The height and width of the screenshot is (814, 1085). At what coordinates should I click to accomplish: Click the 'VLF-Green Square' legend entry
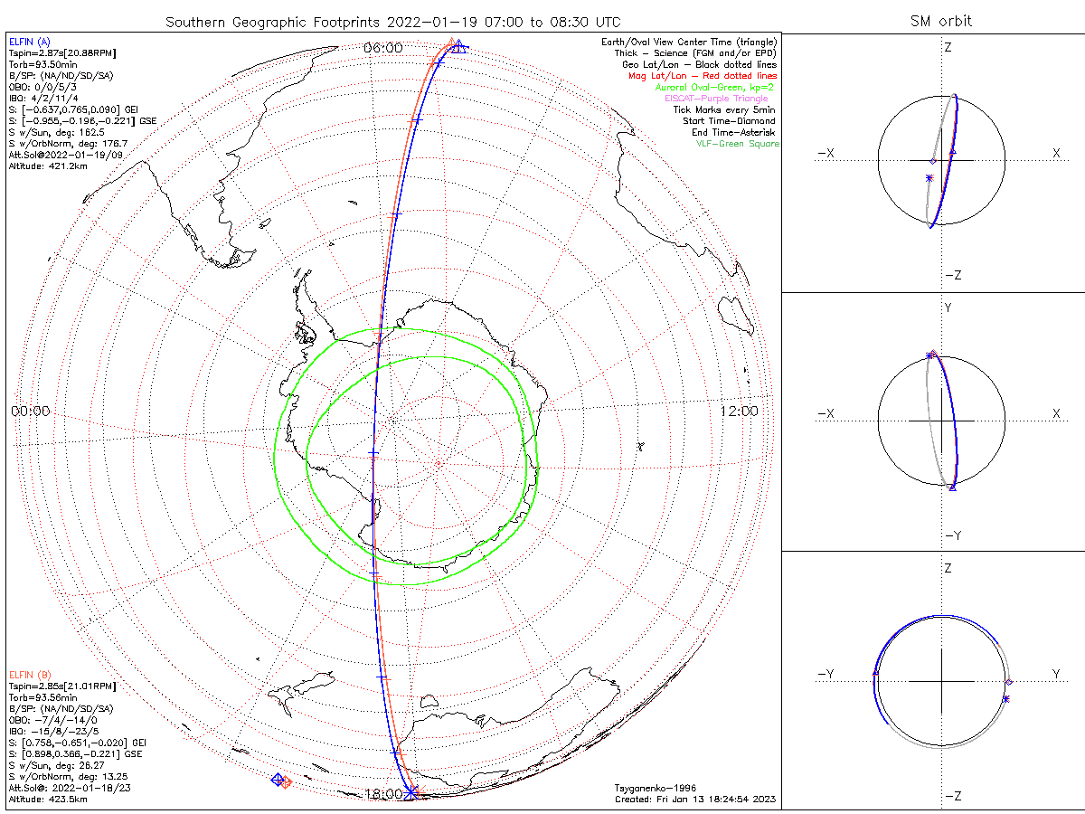coord(737,144)
